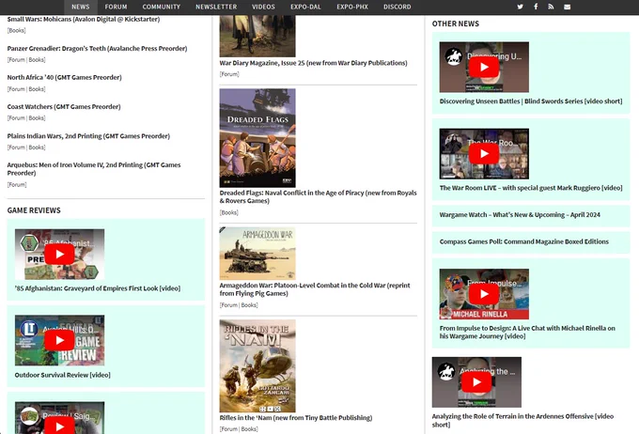This screenshot has width=639, height=434.
Task: Open the Facebook icon in the header
Action: tap(536, 7)
